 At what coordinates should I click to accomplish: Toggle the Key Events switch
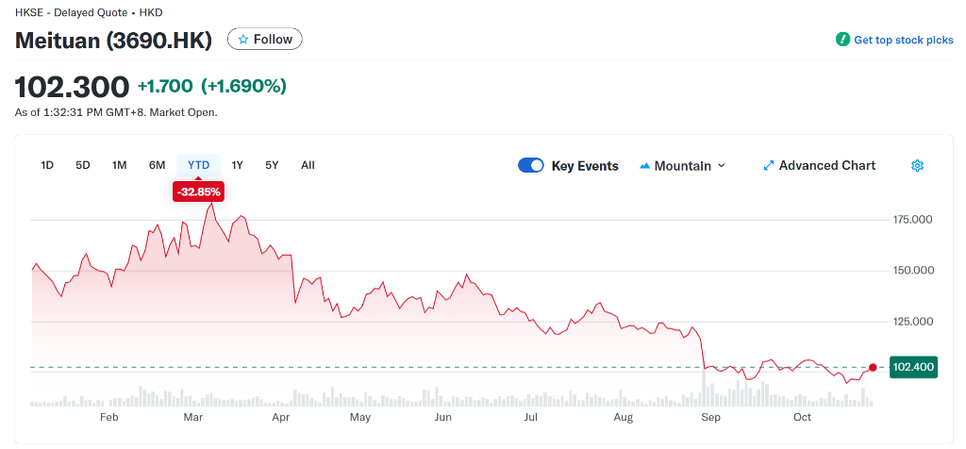click(531, 166)
